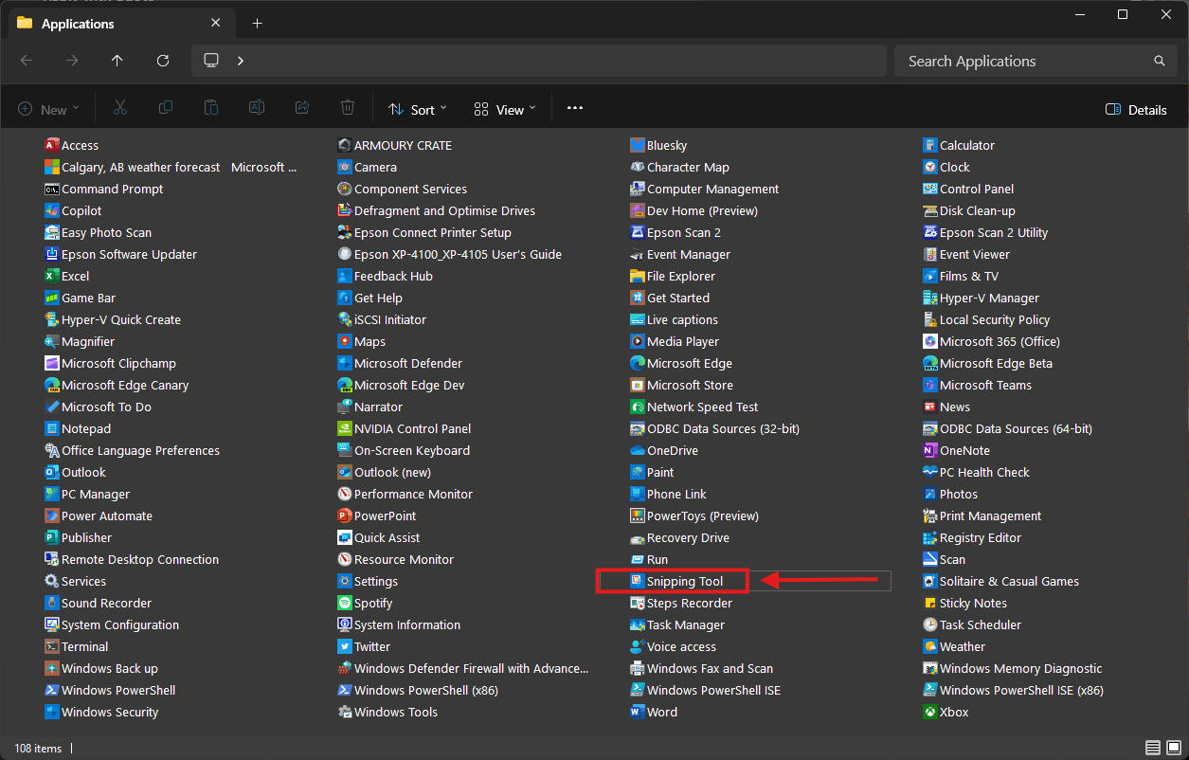Open the Excel icon
Viewport: 1189px width, 760px height.
53,276
